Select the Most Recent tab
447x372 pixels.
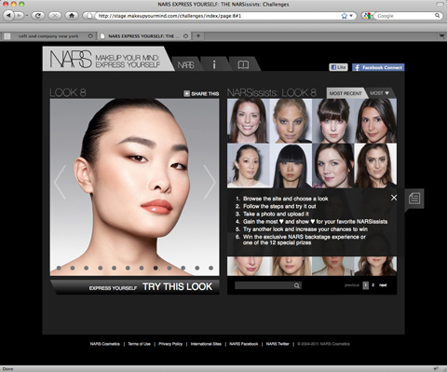pos(345,93)
